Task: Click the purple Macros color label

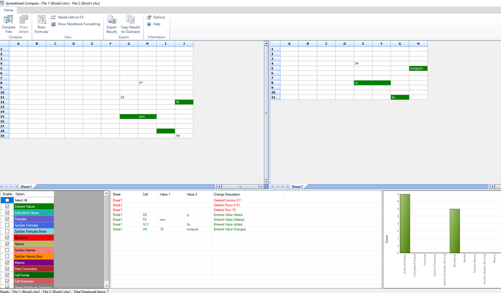Action: click(33, 263)
